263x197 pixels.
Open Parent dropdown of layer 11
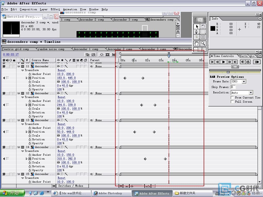pos(105,66)
